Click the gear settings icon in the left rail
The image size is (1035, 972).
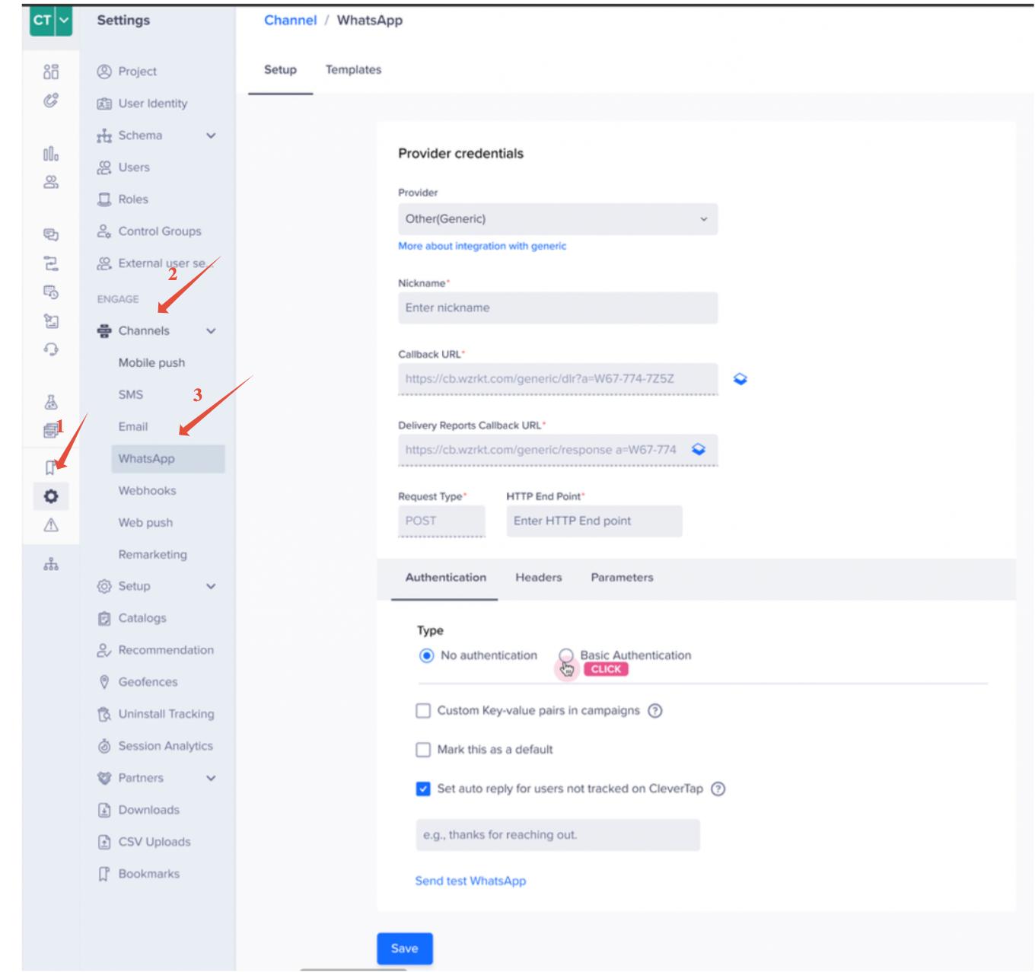coord(51,496)
